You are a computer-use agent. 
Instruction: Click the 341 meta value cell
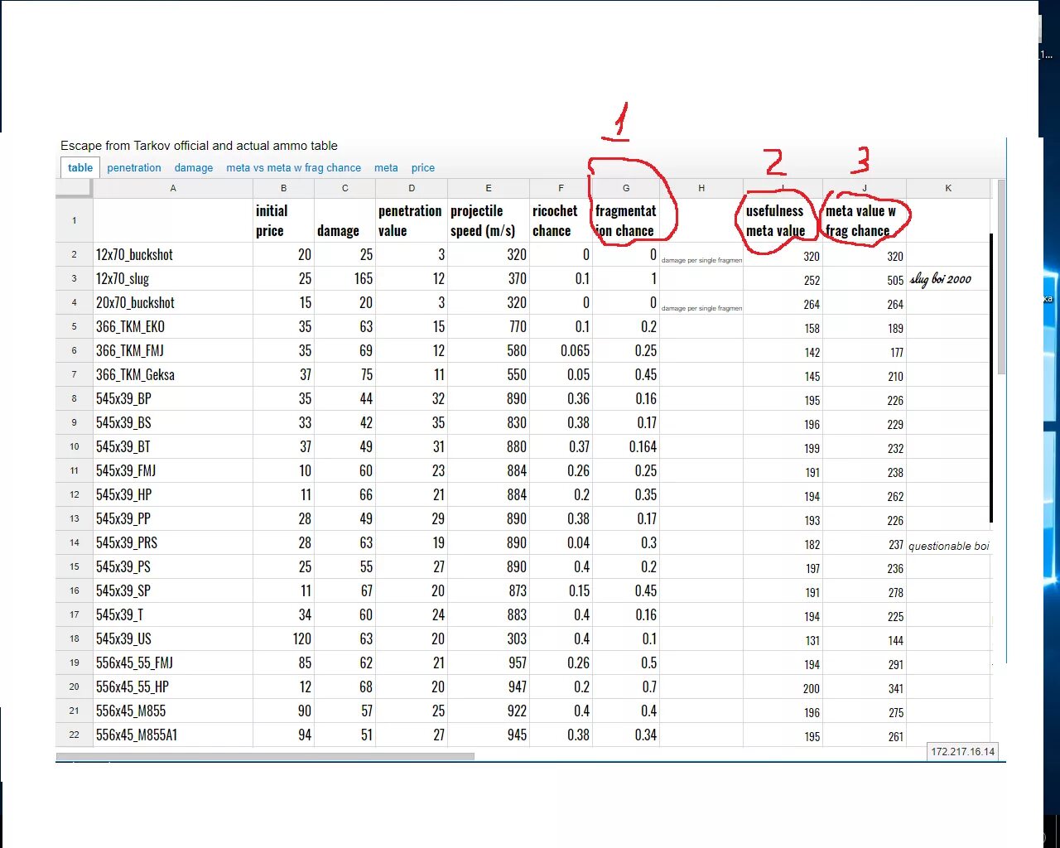click(x=865, y=687)
